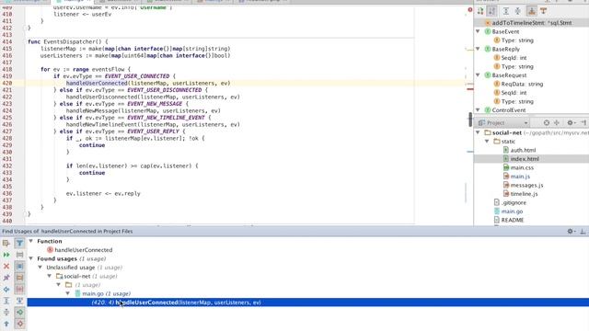The width and height of the screenshot is (589, 331).
Task: Toggle alphabetical sort in Structure toolbar
Action: pyautogui.click(x=491, y=11)
